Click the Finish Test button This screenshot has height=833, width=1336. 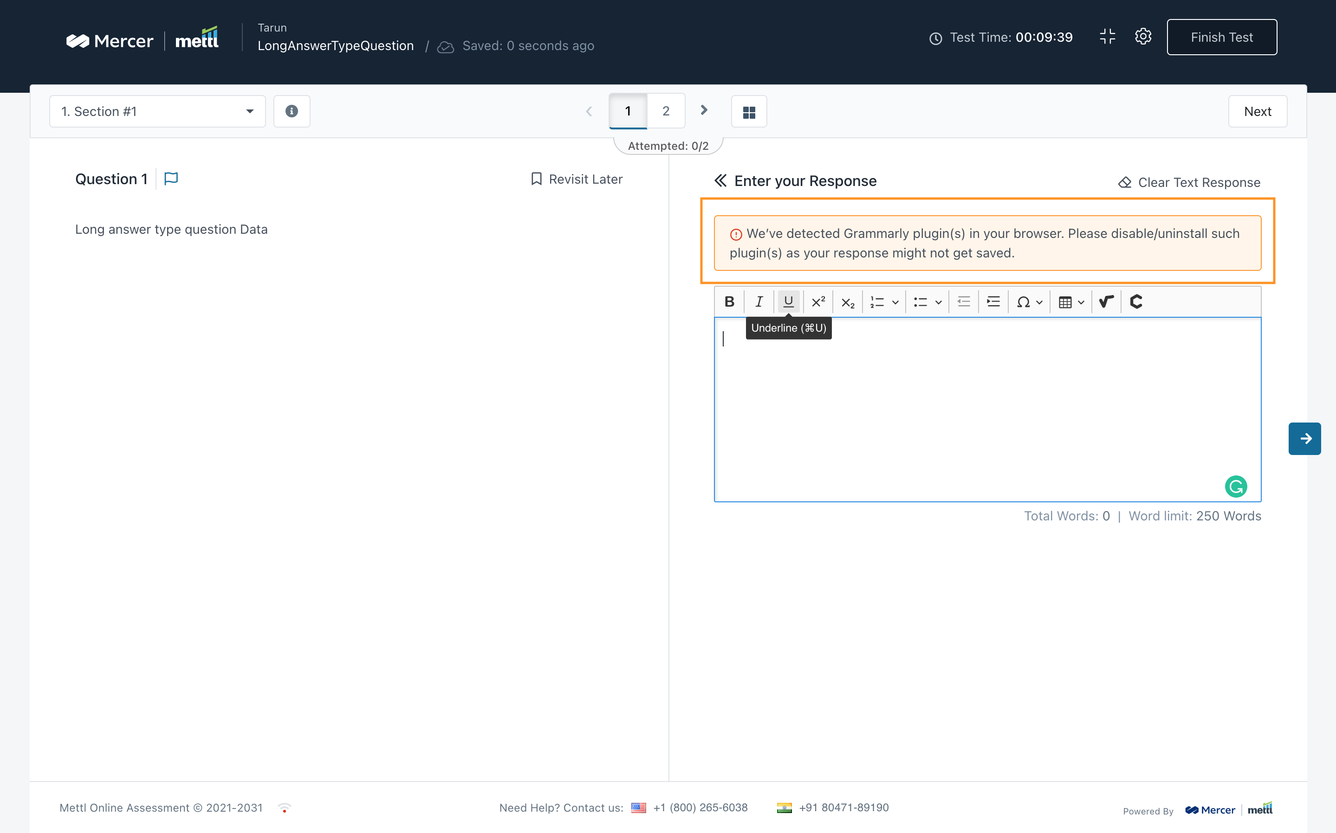(1221, 37)
